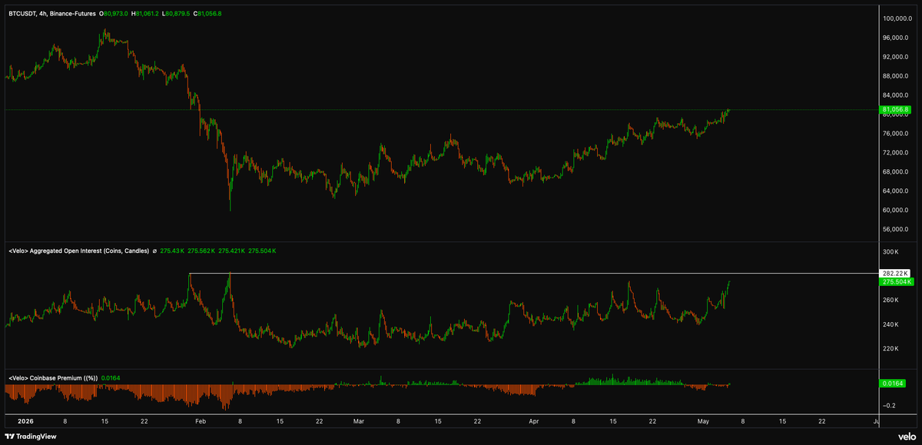Click the ∅ symbol in open interest legend

click(x=154, y=251)
